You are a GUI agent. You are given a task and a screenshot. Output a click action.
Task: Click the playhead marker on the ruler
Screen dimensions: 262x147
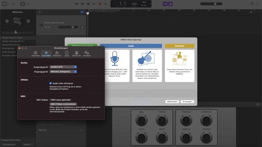(x=88, y=13)
